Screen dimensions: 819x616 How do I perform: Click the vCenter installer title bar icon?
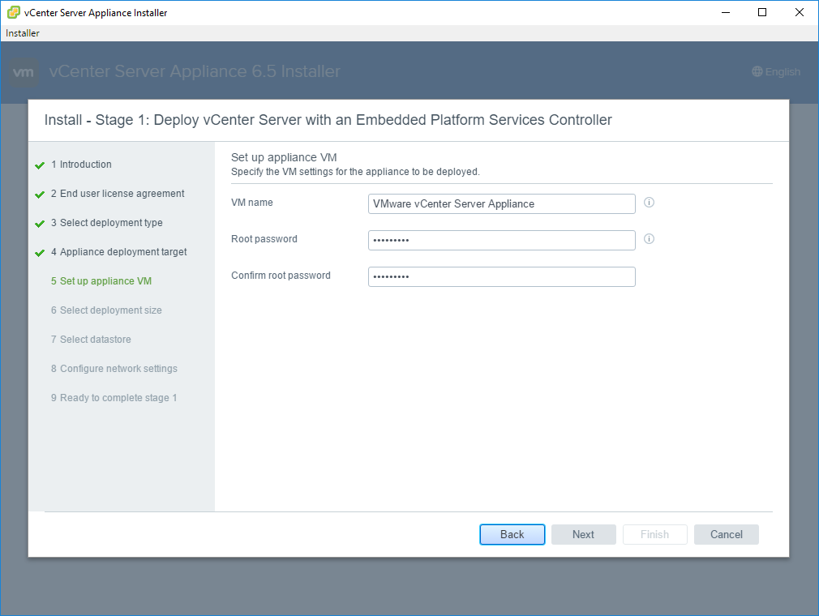14,13
